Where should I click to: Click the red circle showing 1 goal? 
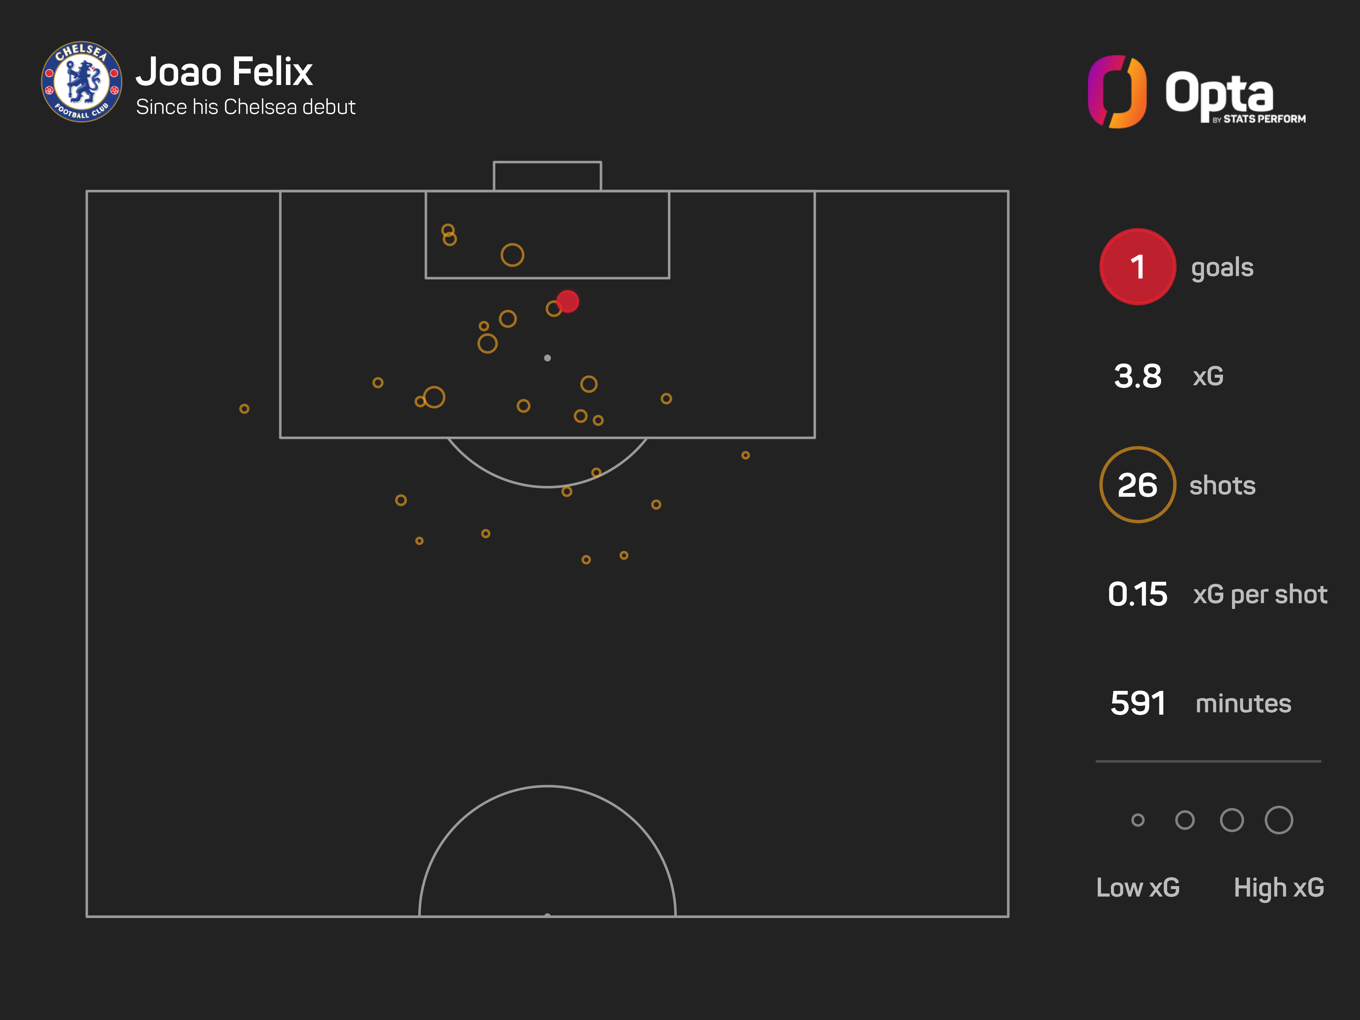[1137, 267]
